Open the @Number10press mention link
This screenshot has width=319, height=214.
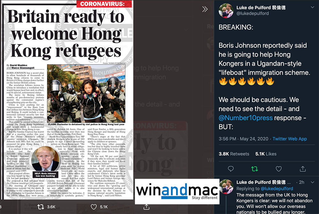246,118
